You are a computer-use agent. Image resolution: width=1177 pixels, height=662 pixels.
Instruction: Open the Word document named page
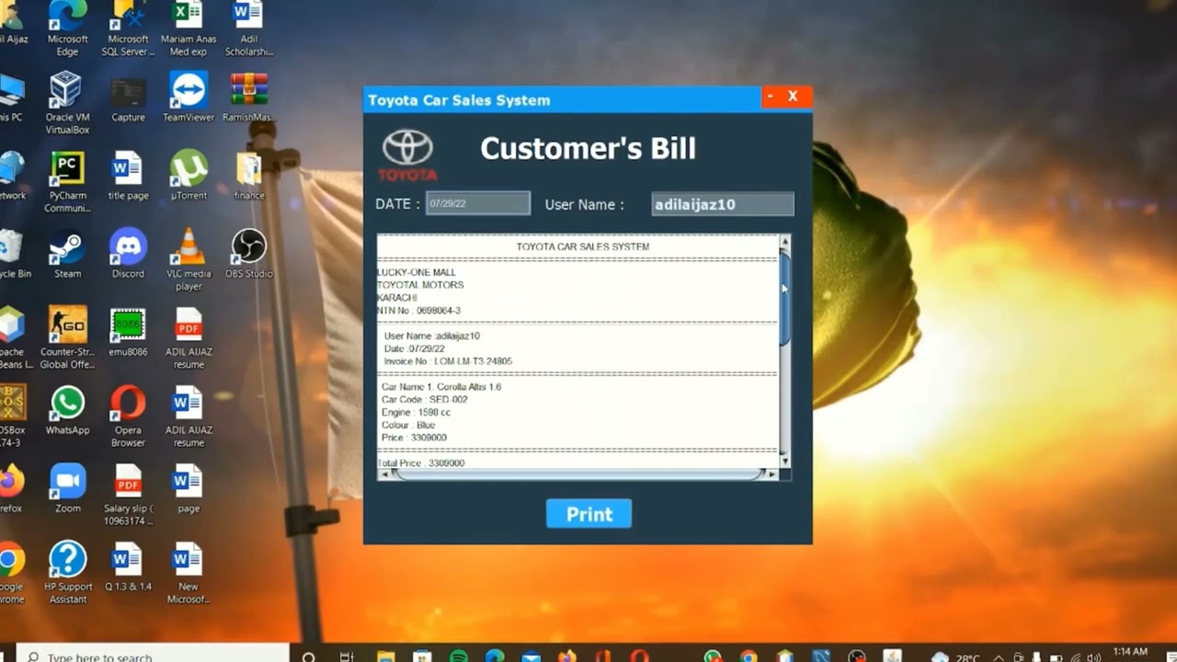click(189, 489)
